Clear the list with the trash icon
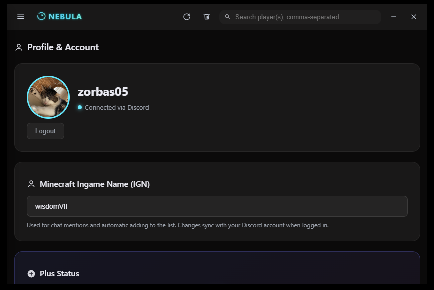This screenshot has width=434, height=290. (206, 16)
